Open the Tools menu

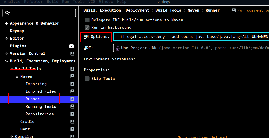[x=79, y=2]
